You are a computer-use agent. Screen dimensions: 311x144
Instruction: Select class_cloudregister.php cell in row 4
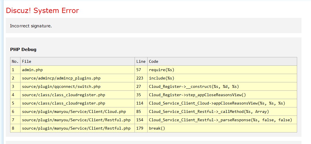point(78,95)
